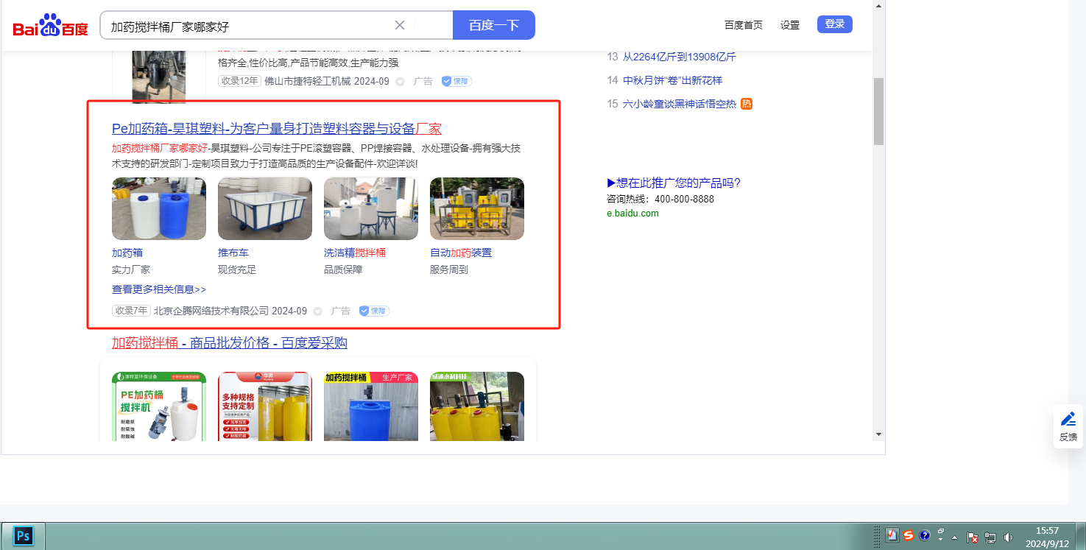Click the 北京企腾网络技术有限公司 source text

211,311
